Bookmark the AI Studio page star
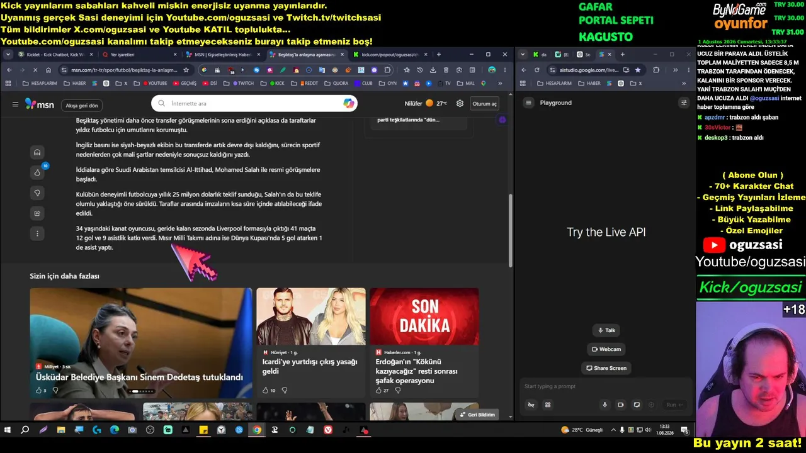Image resolution: width=806 pixels, height=453 pixels. (x=638, y=70)
